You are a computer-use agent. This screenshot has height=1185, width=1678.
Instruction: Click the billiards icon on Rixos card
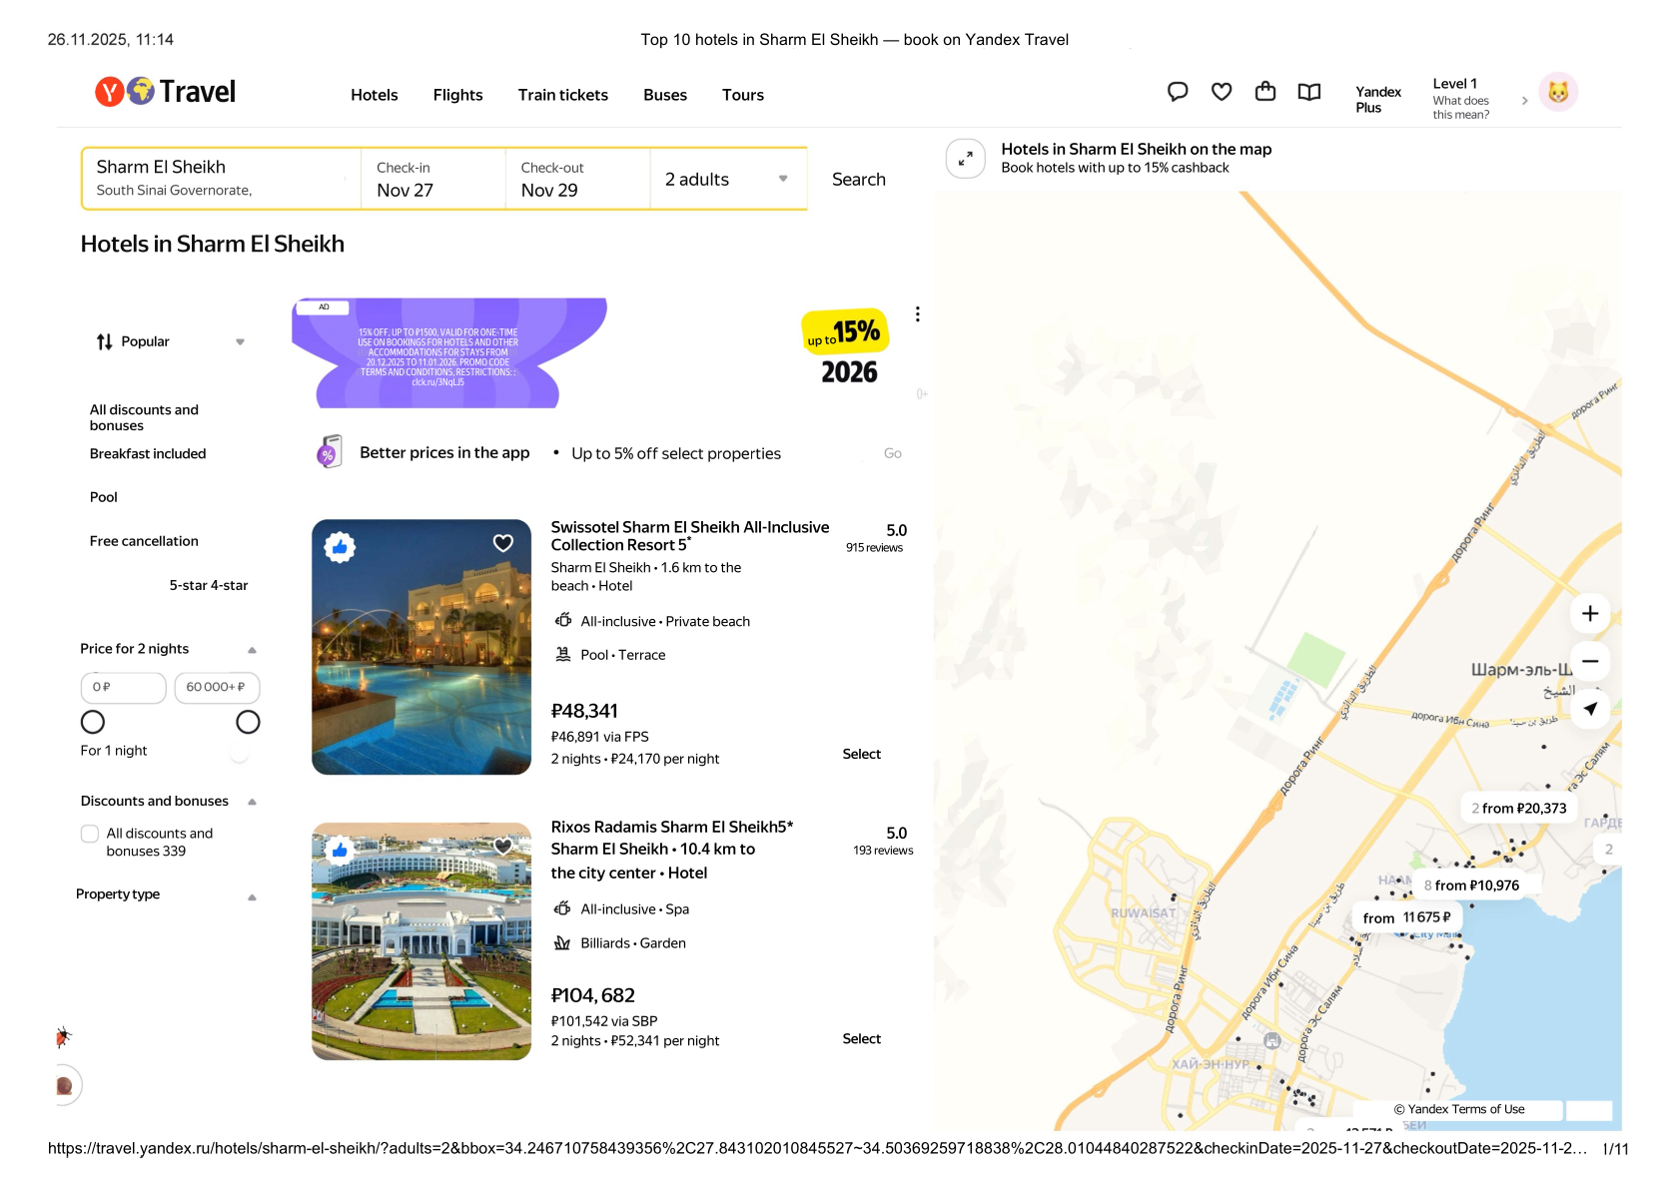(x=563, y=943)
